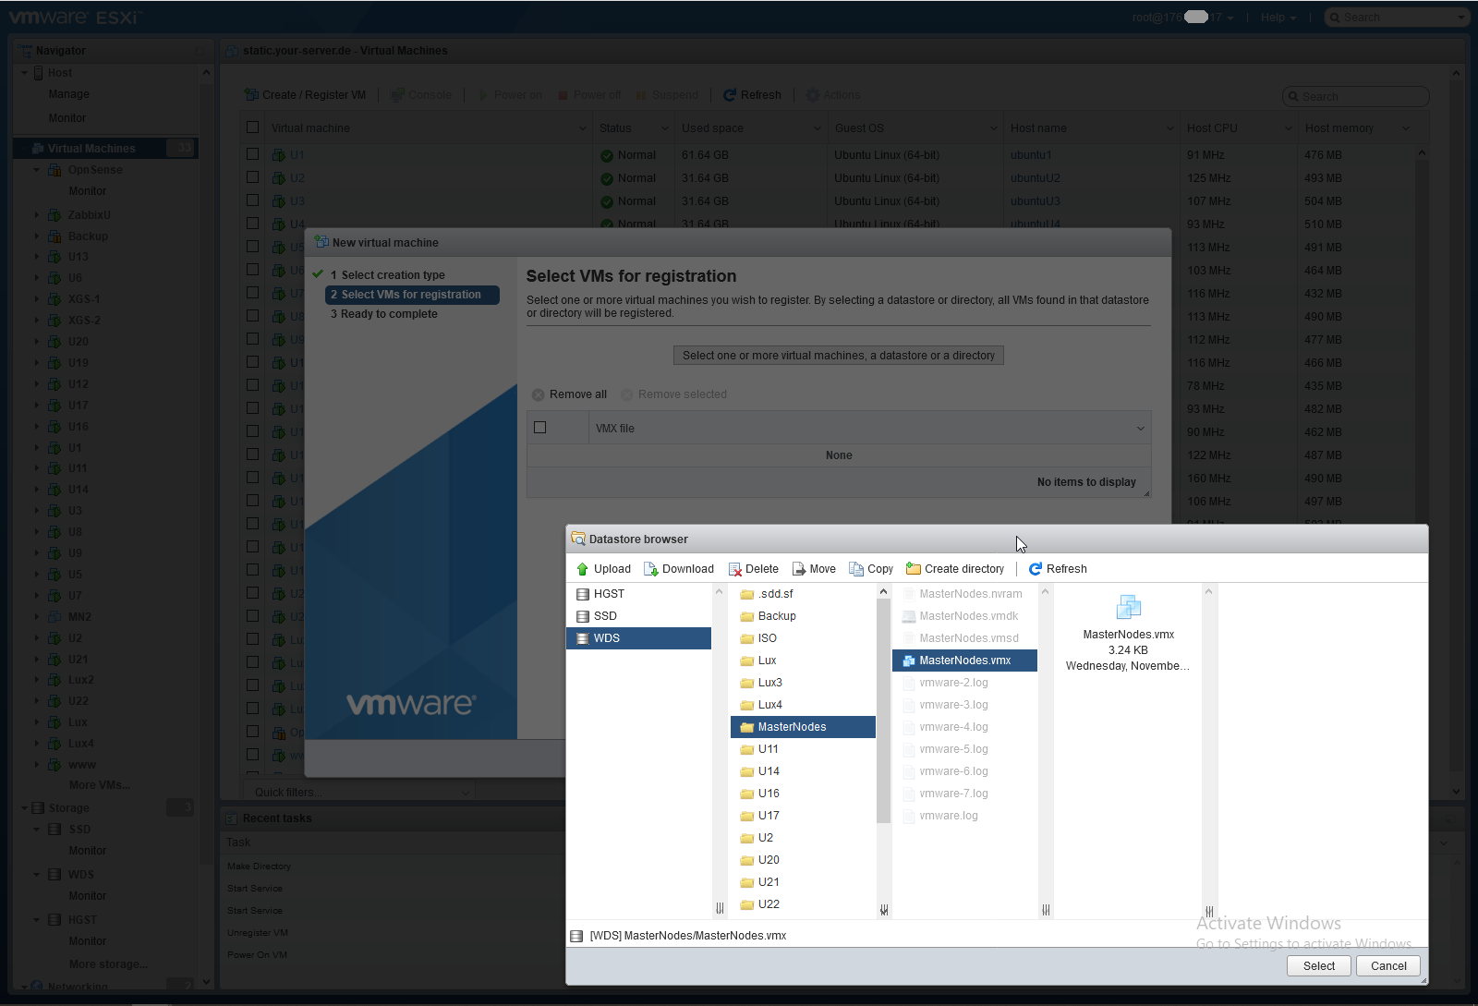
Task: Click Download icon in Datastore browser
Action: coord(651,569)
